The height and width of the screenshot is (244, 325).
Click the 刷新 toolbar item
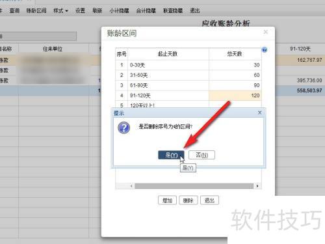click(x=97, y=10)
